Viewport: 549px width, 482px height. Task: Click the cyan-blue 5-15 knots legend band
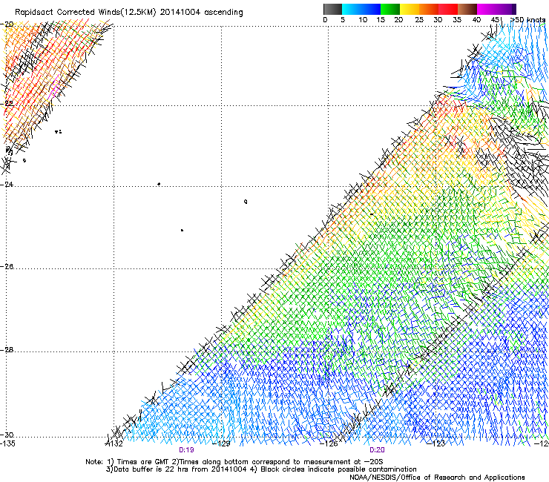pos(361,9)
